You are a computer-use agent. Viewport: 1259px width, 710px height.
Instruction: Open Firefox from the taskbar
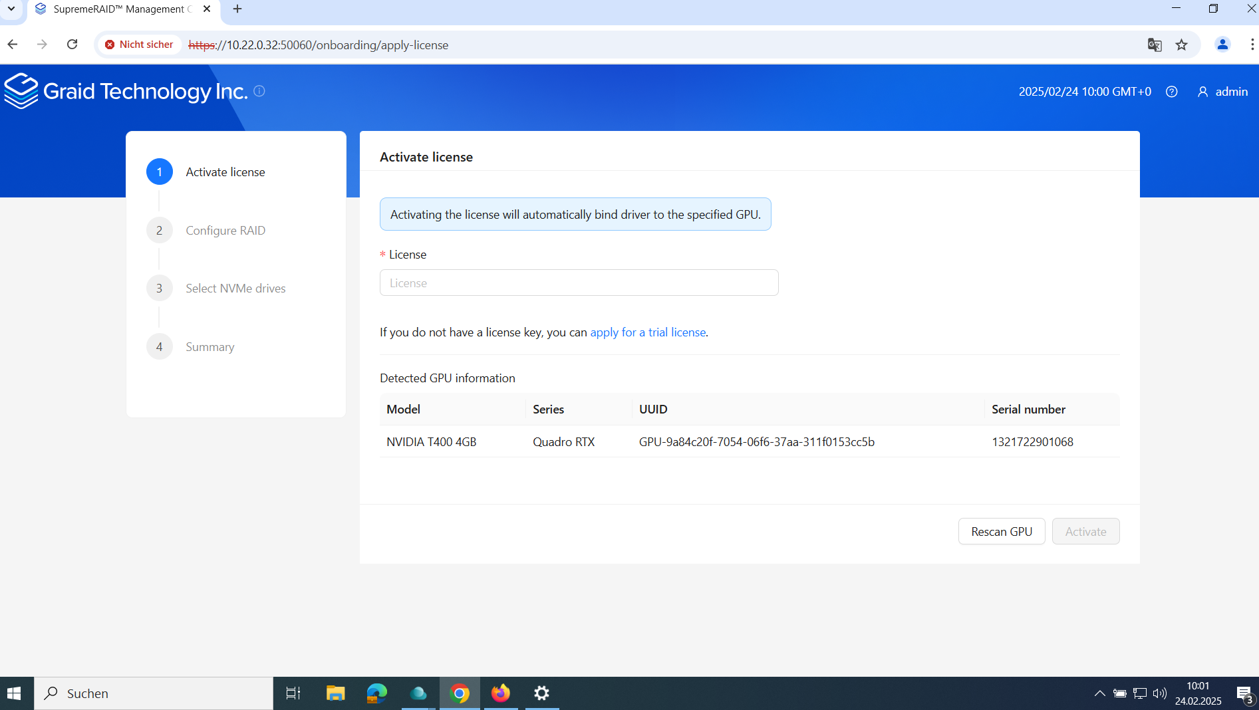pos(501,693)
